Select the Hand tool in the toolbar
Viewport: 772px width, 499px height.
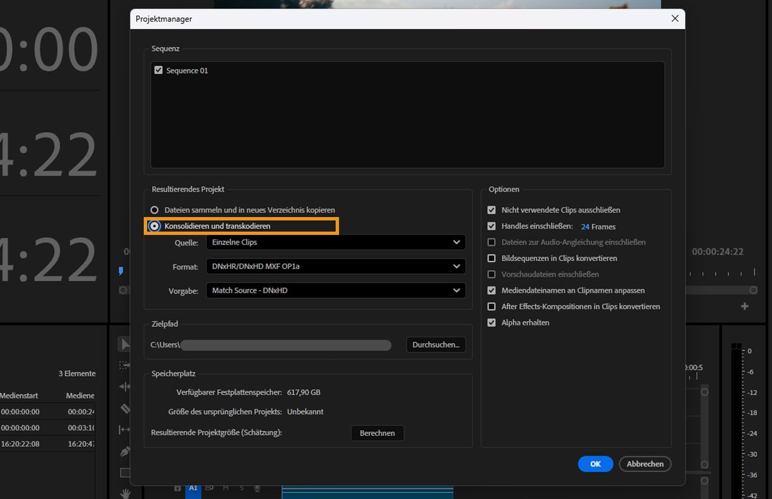[125, 493]
